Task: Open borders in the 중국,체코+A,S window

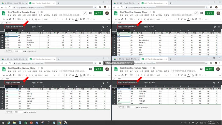Action: click(84, 75)
